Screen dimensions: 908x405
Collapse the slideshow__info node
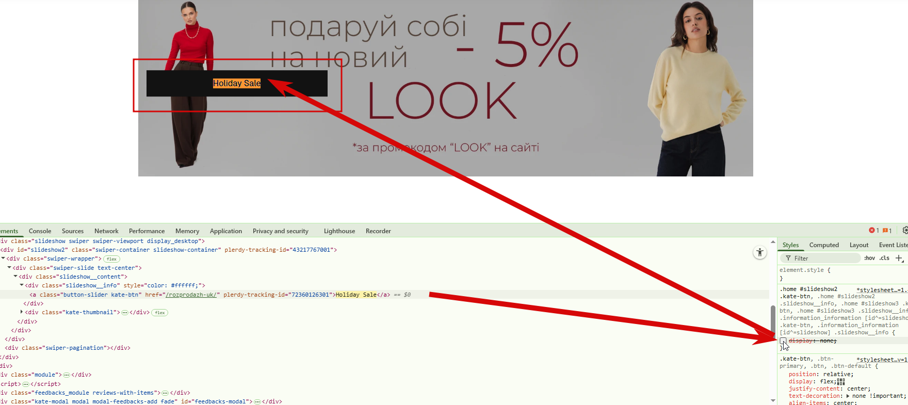[x=22, y=285]
